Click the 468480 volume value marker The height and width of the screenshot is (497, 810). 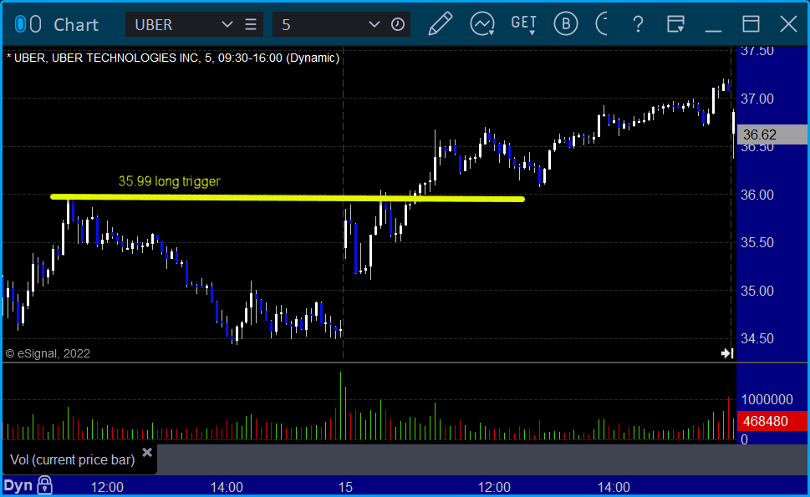(x=772, y=421)
